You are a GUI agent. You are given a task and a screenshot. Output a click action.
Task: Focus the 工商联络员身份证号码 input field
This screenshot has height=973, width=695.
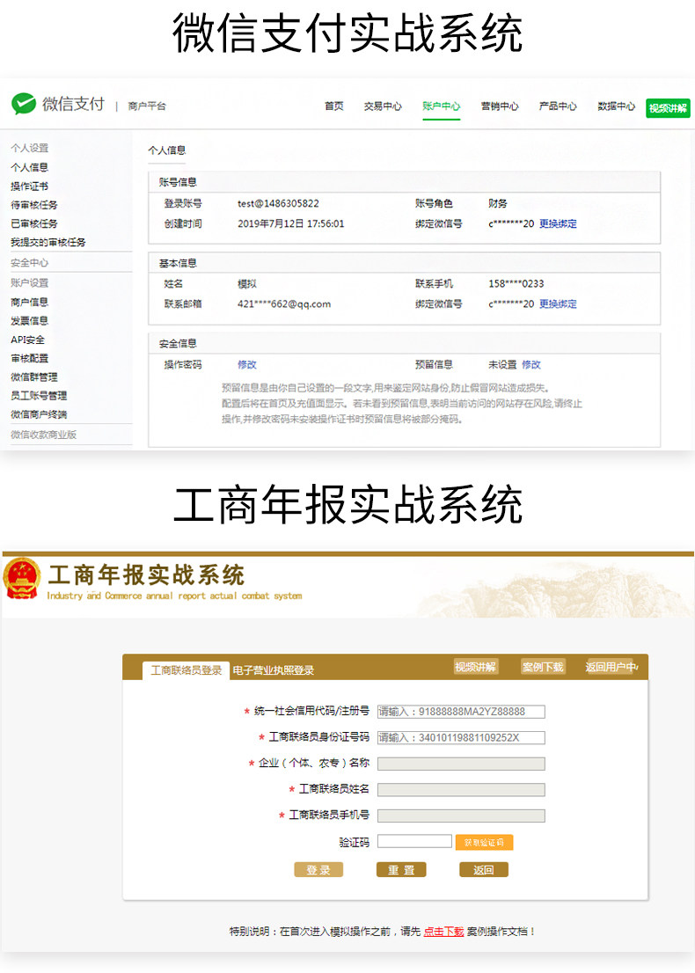click(x=461, y=738)
